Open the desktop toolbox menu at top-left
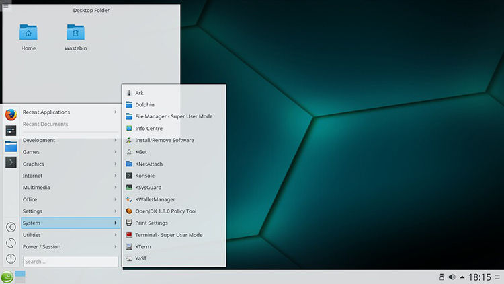The width and height of the screenshot is (504, 284). (6, 7)
